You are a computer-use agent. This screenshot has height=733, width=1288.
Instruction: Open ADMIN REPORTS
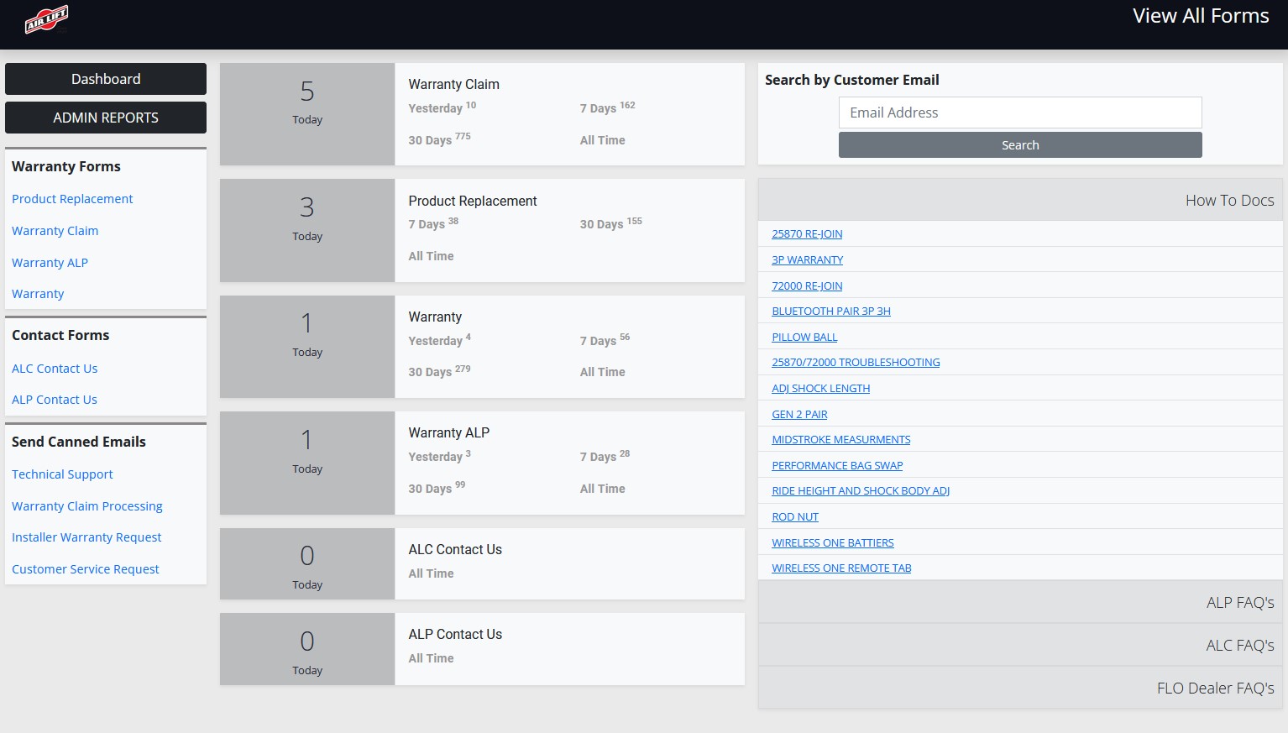pos(106,118)
